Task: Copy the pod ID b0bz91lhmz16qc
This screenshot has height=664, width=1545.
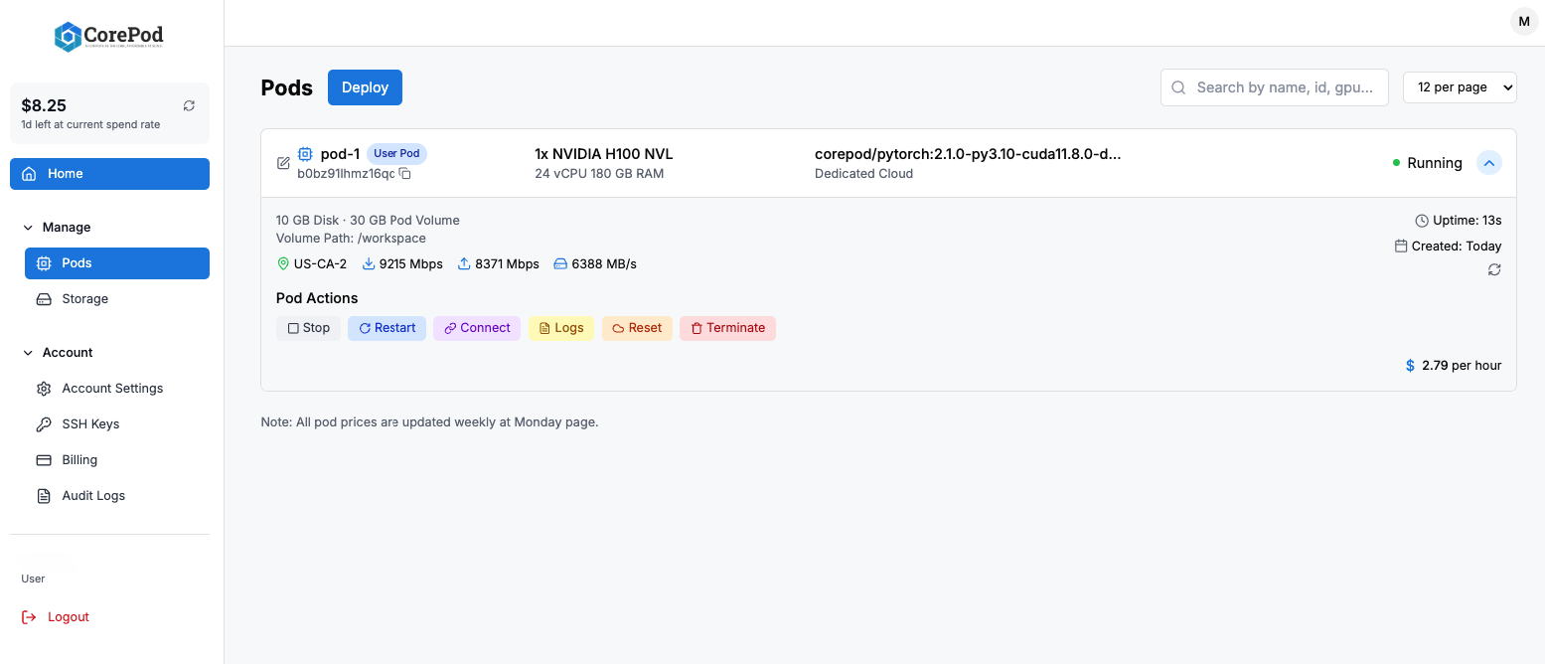Action: [405, 174]
